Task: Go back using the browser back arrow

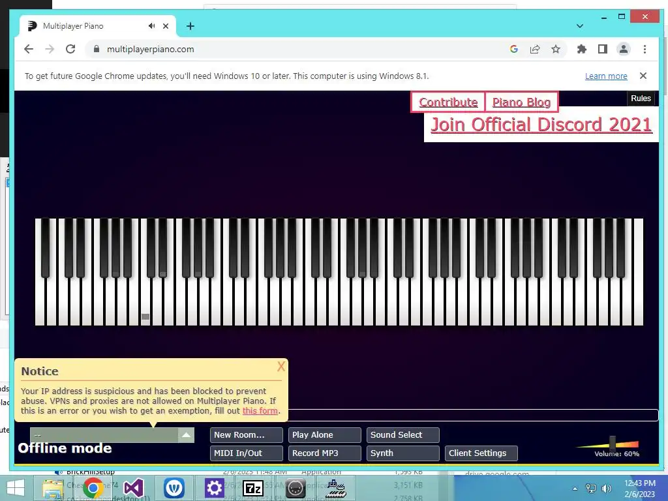Action: tap(29, 49)
